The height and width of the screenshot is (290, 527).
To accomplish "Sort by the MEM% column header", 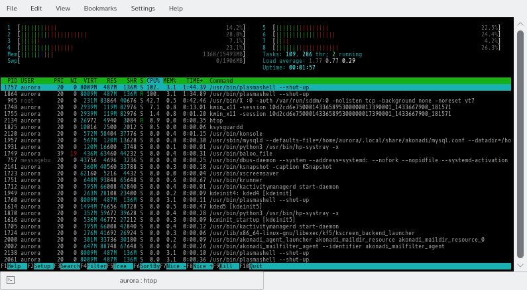I will pyautogui.click(x=171, y=80).
